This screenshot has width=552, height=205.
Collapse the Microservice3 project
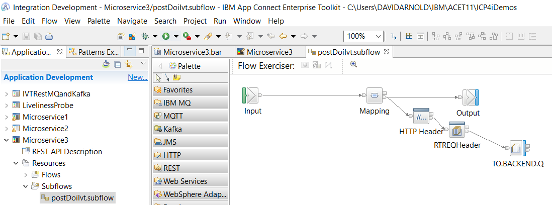pos(7,140)
